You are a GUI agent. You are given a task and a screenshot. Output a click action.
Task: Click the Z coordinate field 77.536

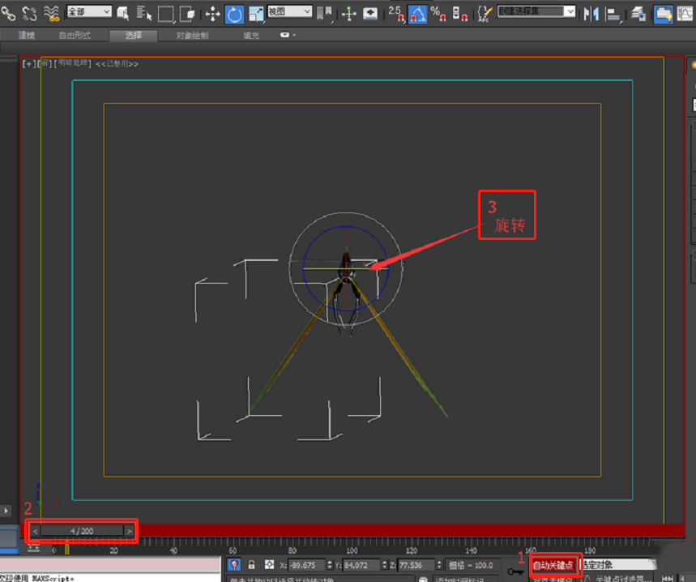[416, 565]
